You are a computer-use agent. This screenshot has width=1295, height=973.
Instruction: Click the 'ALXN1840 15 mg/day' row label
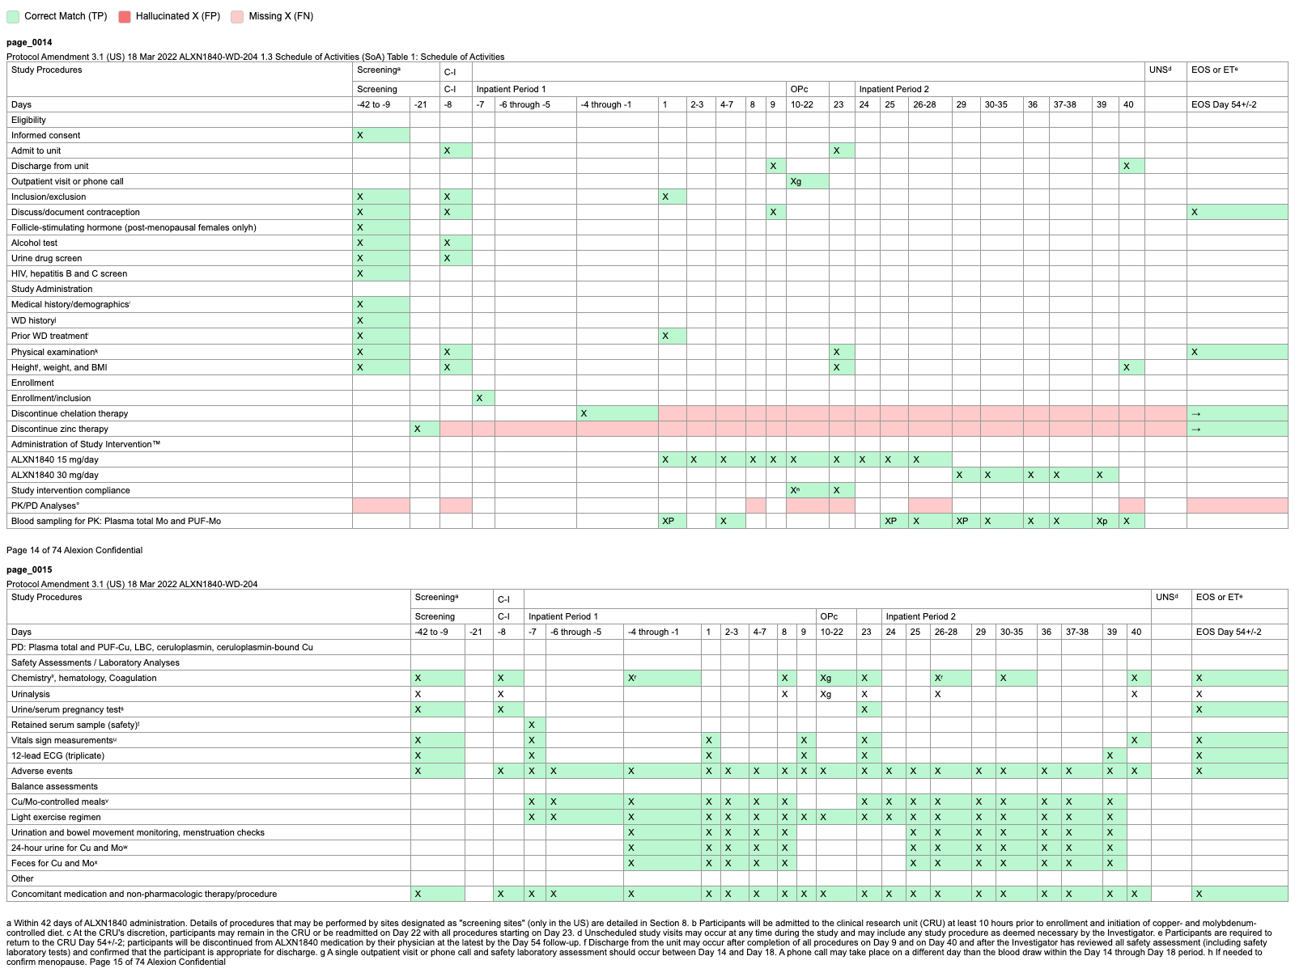click(55, 459)
